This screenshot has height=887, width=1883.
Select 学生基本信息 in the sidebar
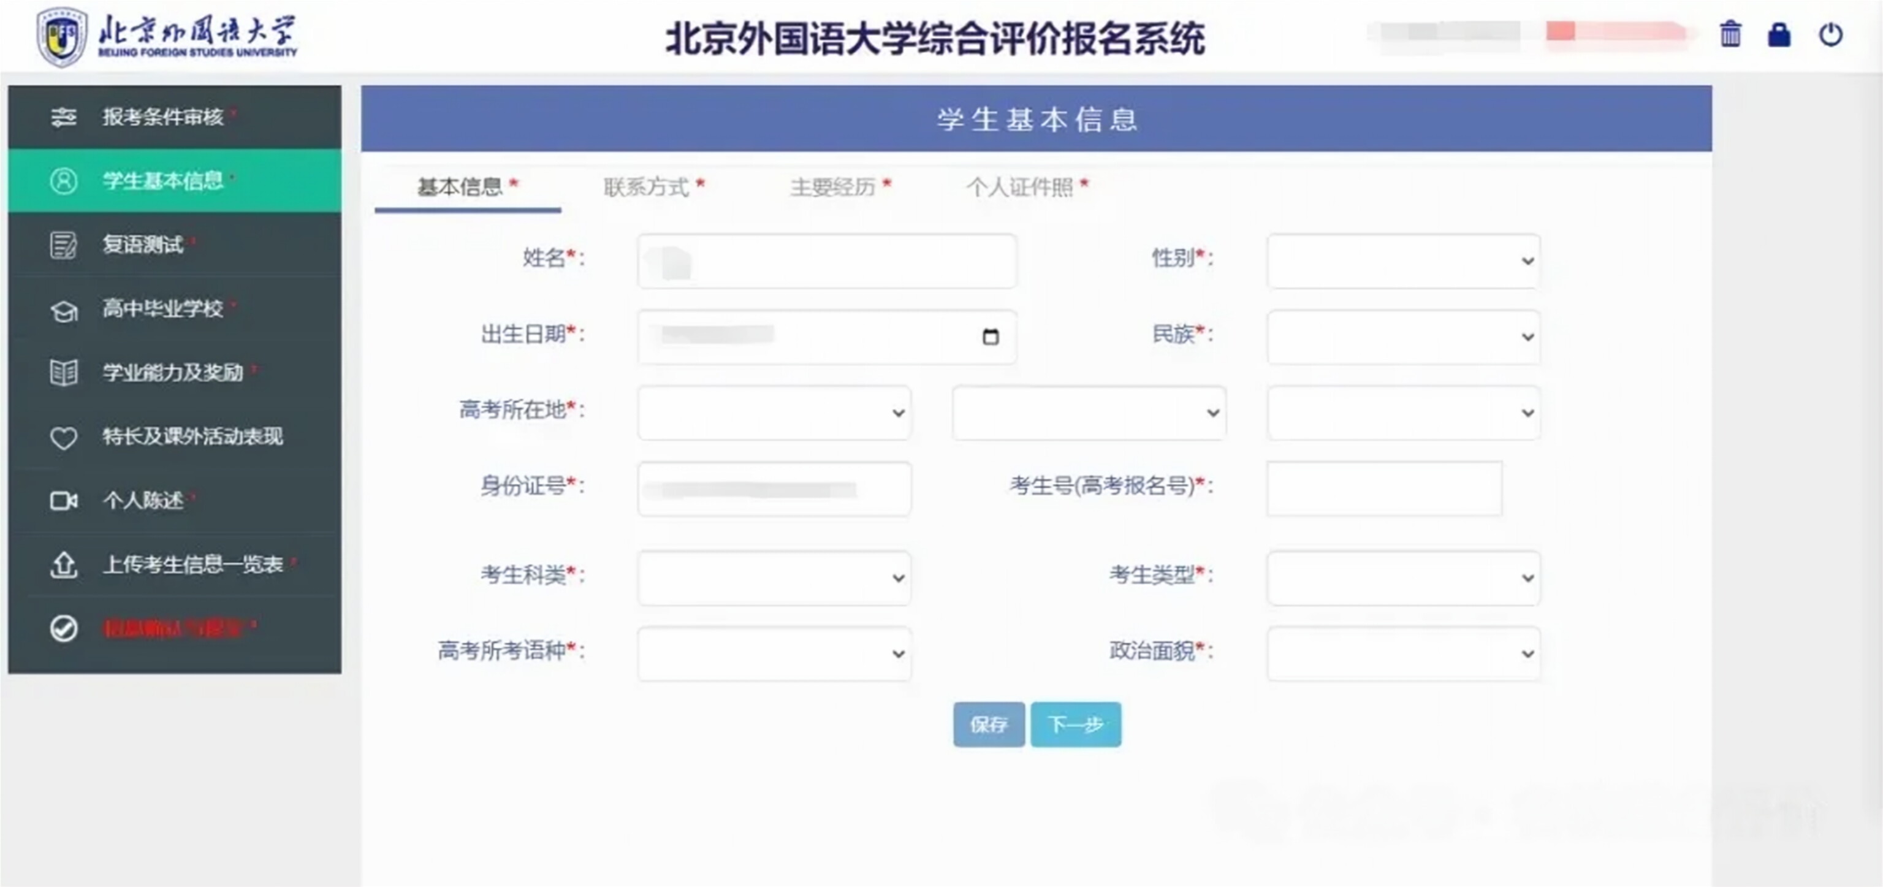click(175, 181)
